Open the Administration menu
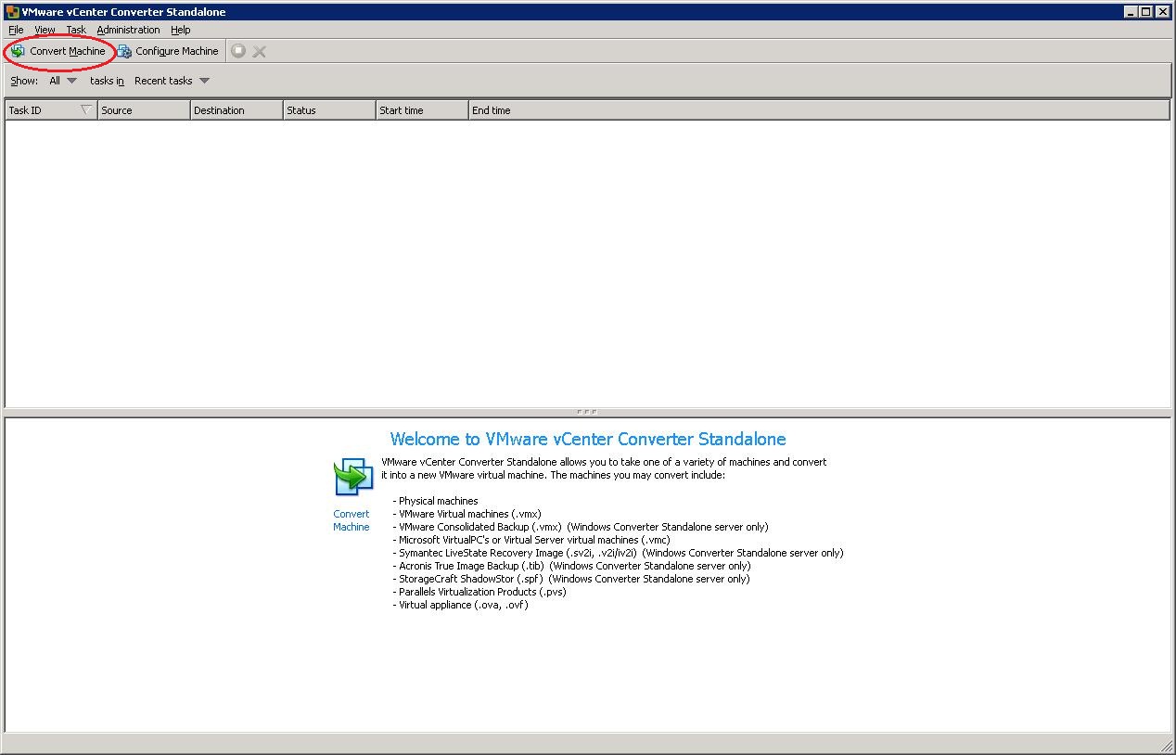 (128, 30)
